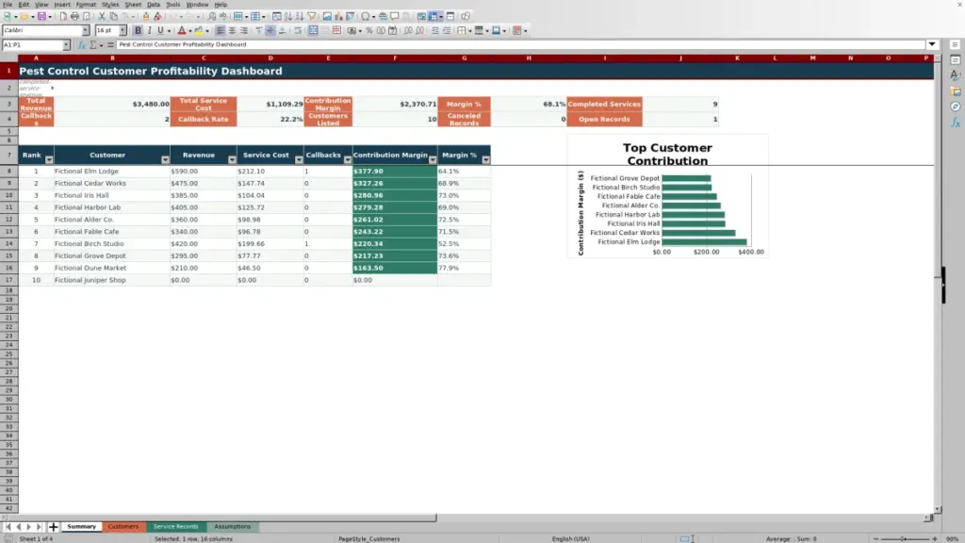Screen dimensions: 965x543
Task: Click the Find & Replace icon
Action: [x=212, y=16]
